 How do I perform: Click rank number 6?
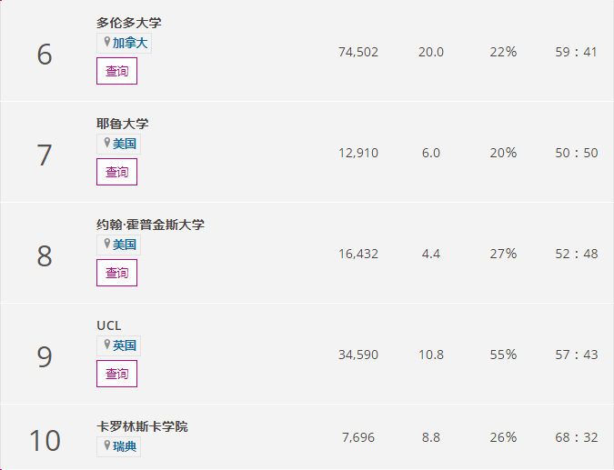(45, 55)
